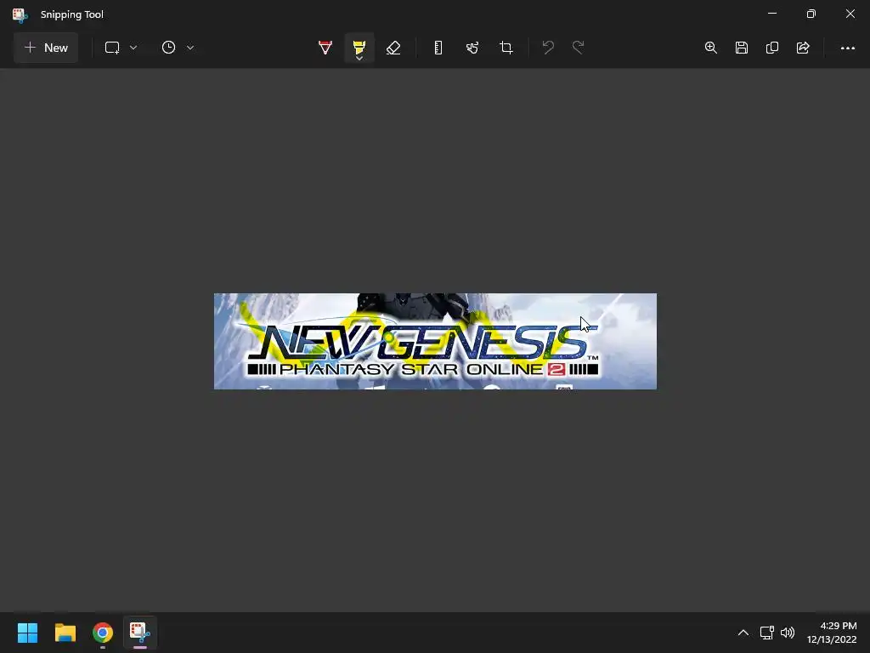Click the Snipping Tool taskbar icon
This screenshot has height=653, width=870.
coord(140,633)
